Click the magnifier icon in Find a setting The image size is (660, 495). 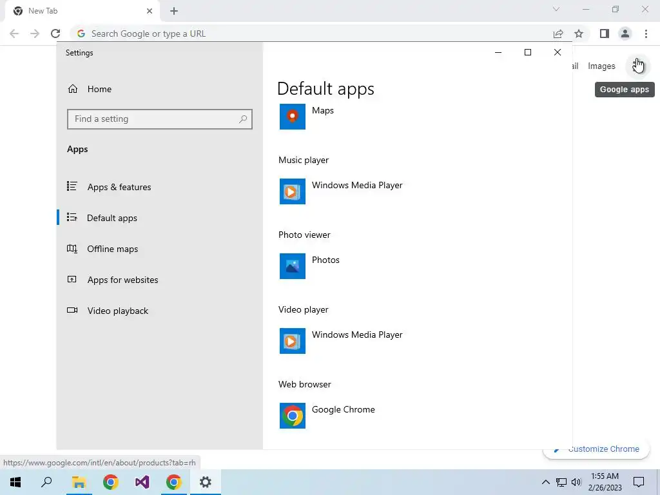(x=243, y=119)
